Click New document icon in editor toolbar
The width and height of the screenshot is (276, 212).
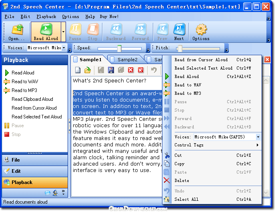coord(78,70)
